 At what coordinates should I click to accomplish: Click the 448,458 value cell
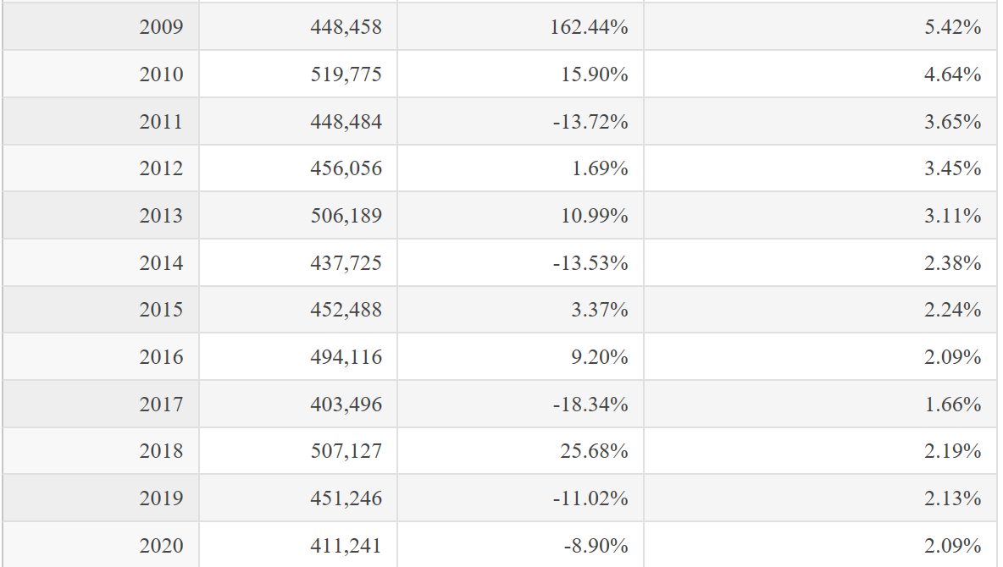[x=298, y=26]
